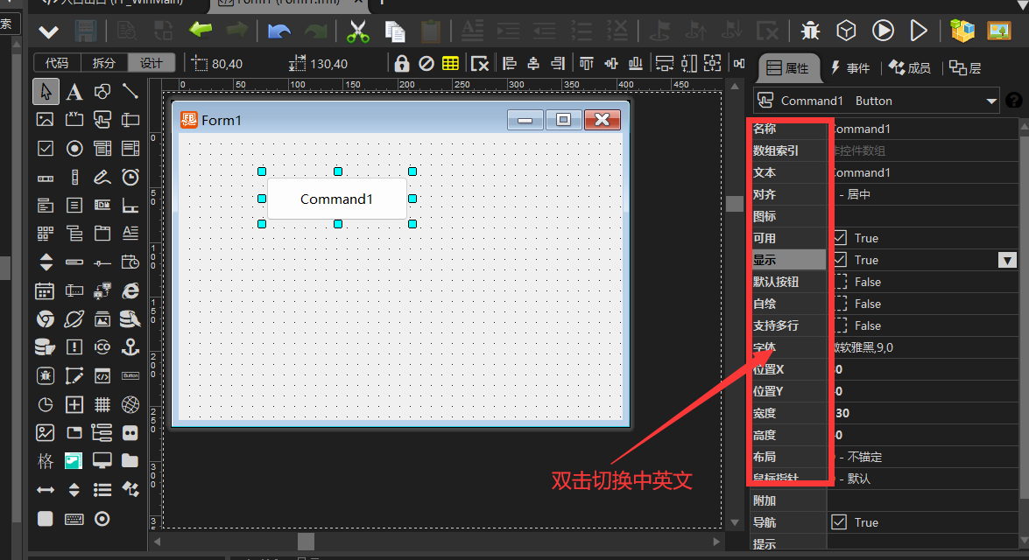1029x560 pixels.
Task: Check the 默认按钮 False checkbox
Action: (840, 282)
